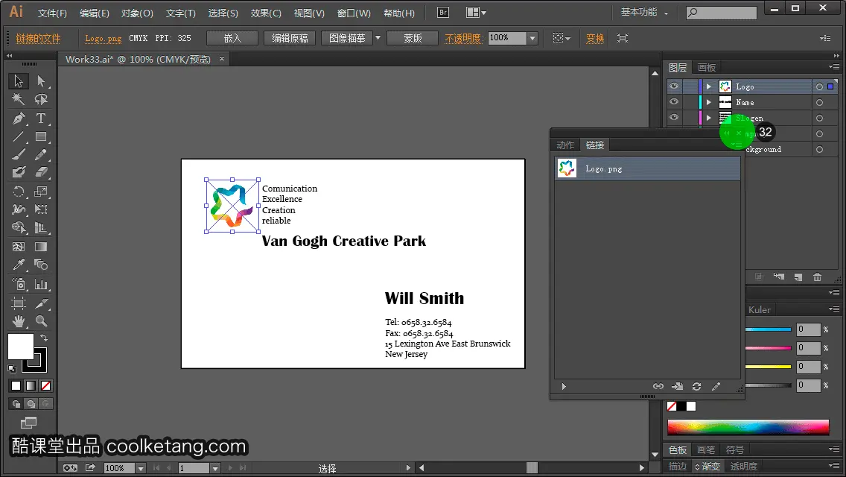Click the cyan color slider
Viewport: 846px width, 477px height.
coord(769,329)
